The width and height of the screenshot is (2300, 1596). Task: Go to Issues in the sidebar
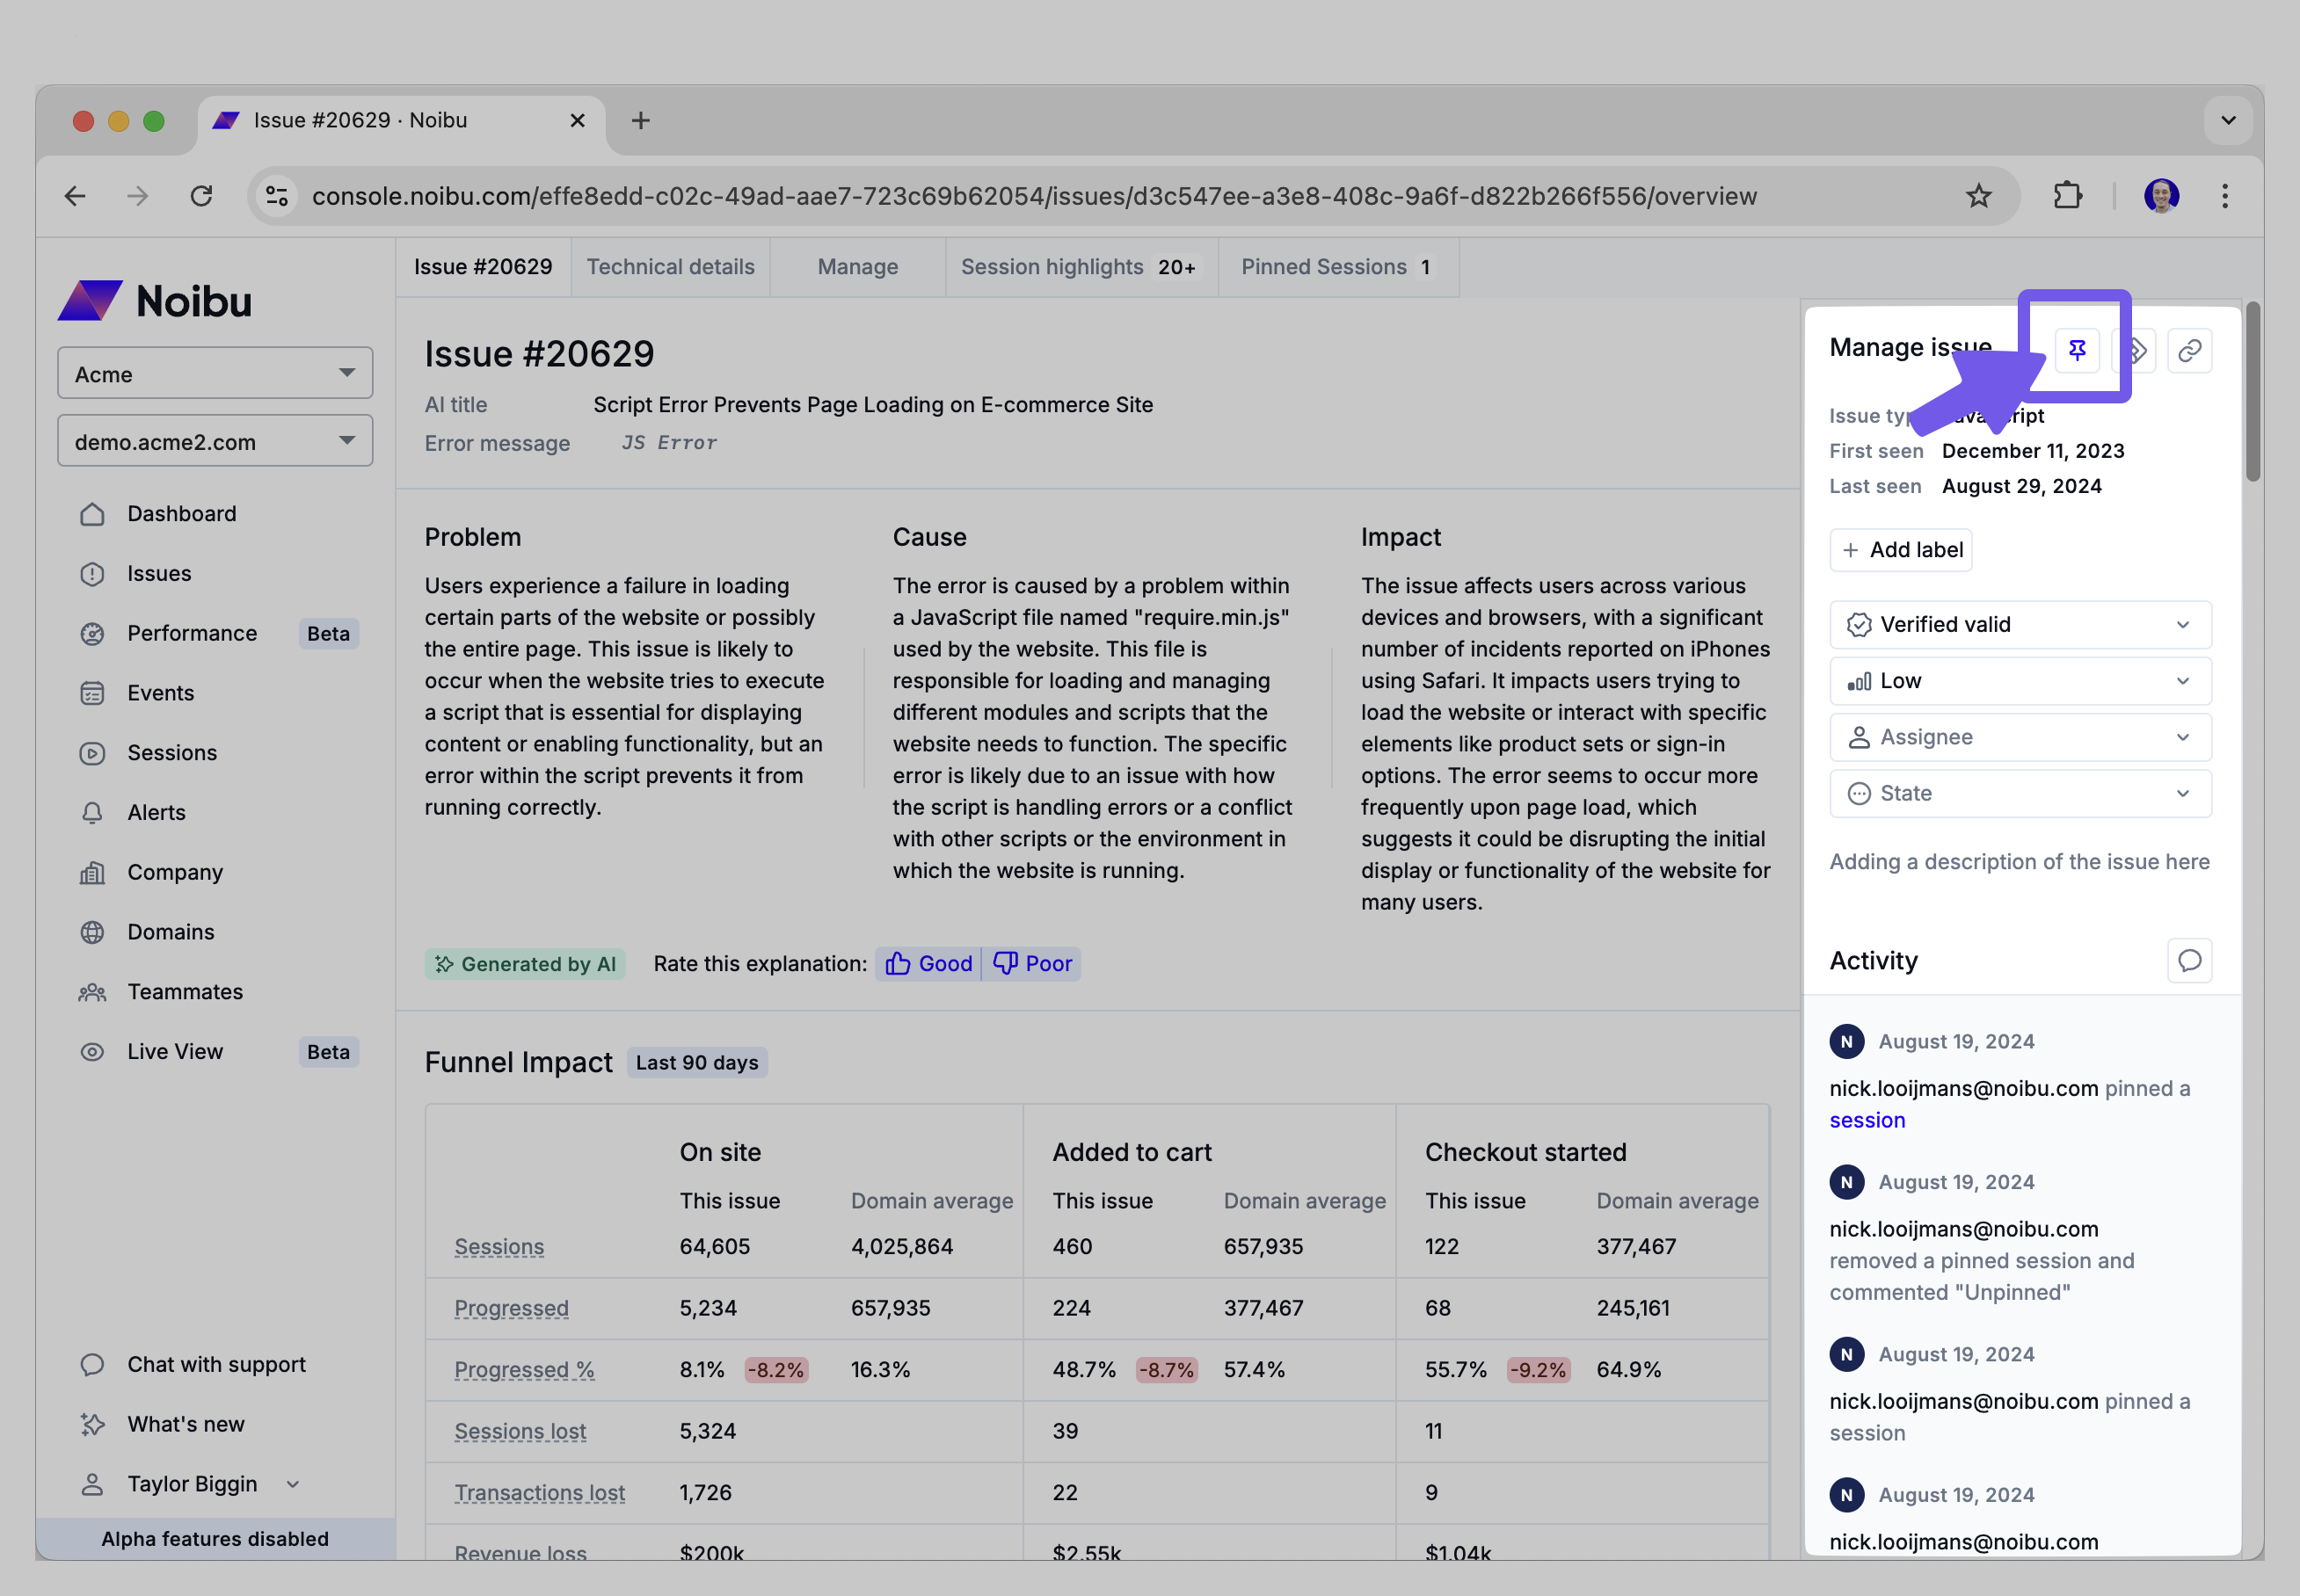point(158,573)
